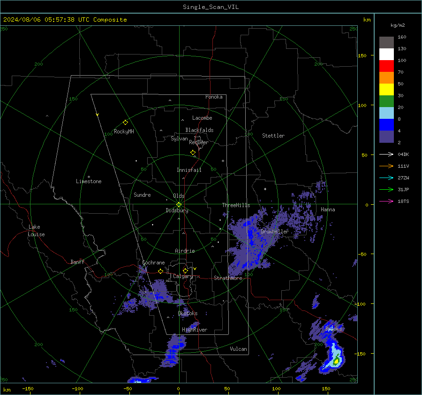Click the kg/m2 legend unit label
Screen dimensions: 422x395
tap(398, 25)
